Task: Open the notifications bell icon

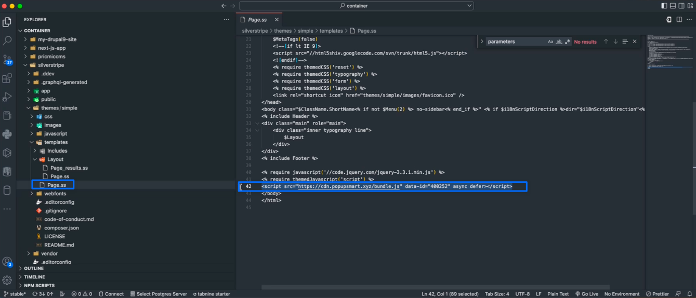Action: tap(689, 294)
